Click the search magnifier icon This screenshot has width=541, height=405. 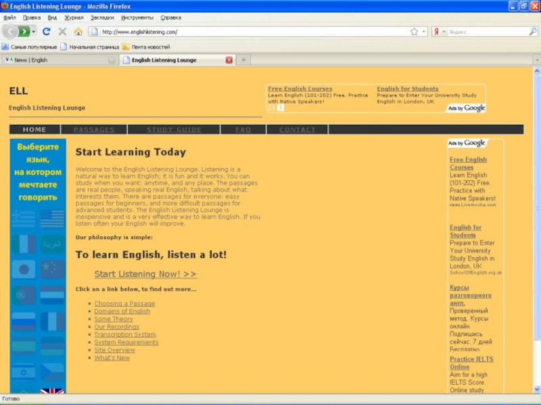pyautogui.click(x=533, y=32)
